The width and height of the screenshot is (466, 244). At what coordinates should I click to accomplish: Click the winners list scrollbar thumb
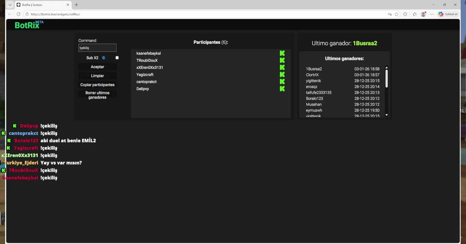pos(386,79)
